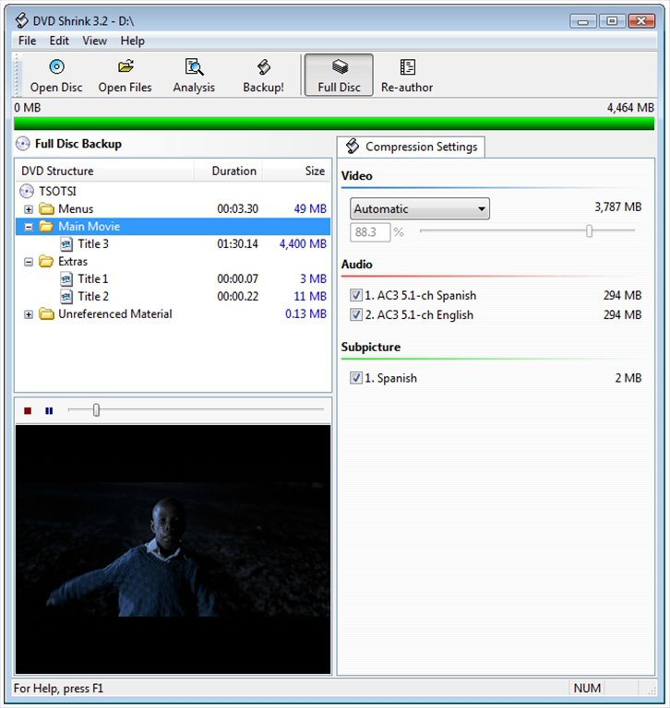Click the DVD Shrink title bar icon
Image resolution: width=670 pixels, height=708 pixels.
coord(22,21)
